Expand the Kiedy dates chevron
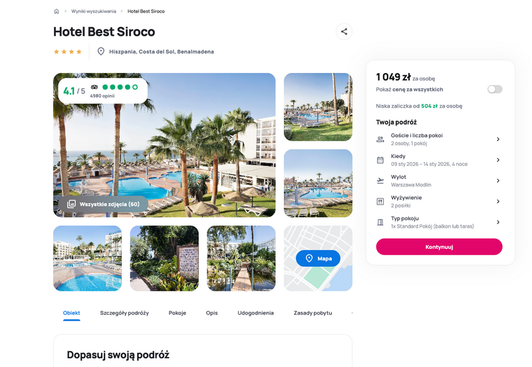The height and width of the screenshot is (367, 532). [497, 160]
